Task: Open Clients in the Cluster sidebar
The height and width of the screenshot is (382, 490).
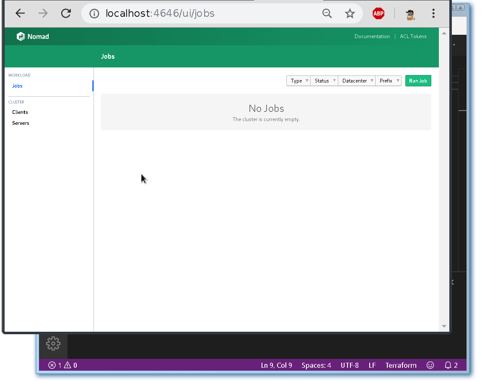Action: click(20, 112)
